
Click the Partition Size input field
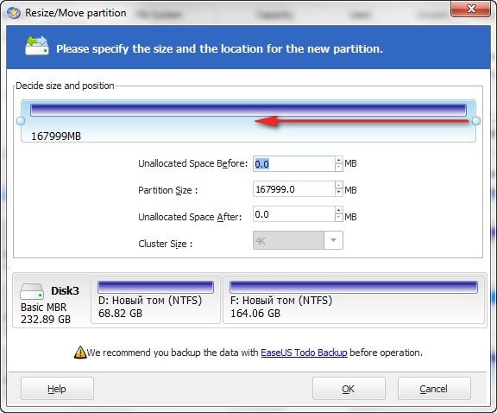click(294, 189)
